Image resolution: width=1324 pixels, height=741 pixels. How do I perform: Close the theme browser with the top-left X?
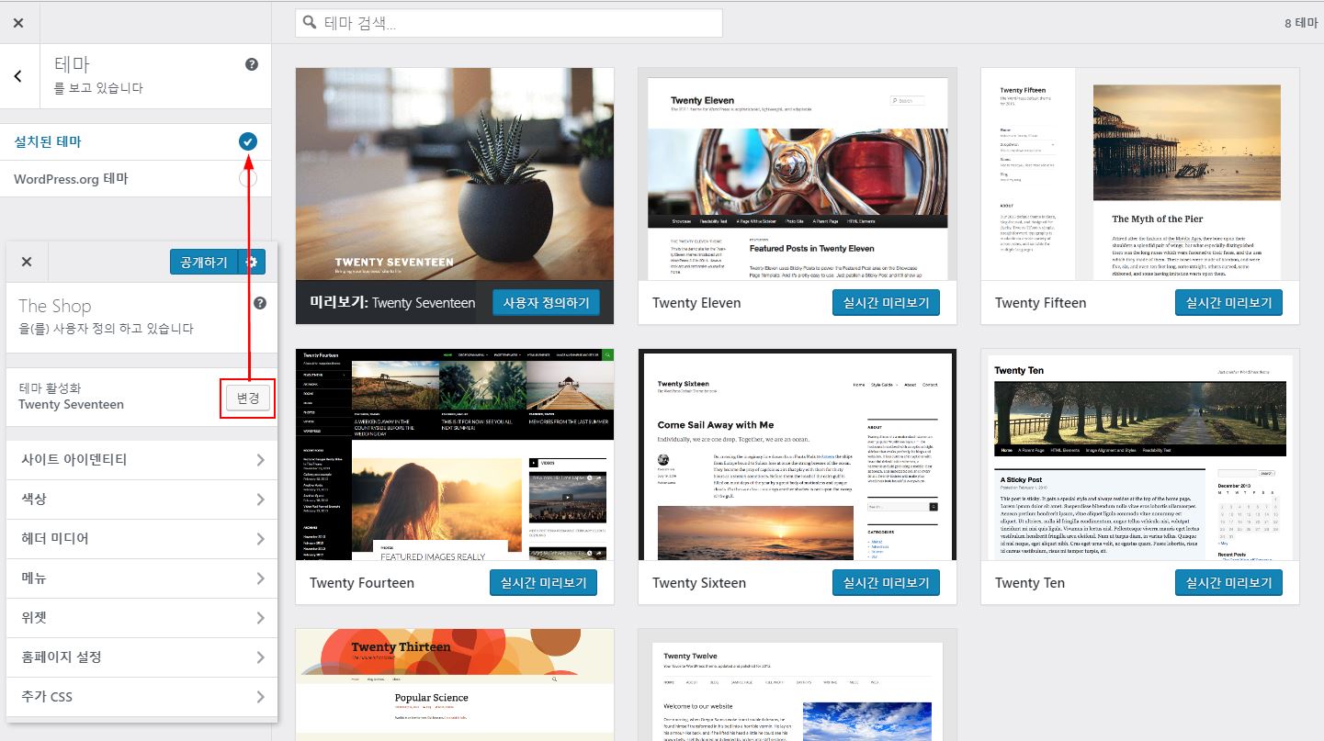tap(18, 23)
